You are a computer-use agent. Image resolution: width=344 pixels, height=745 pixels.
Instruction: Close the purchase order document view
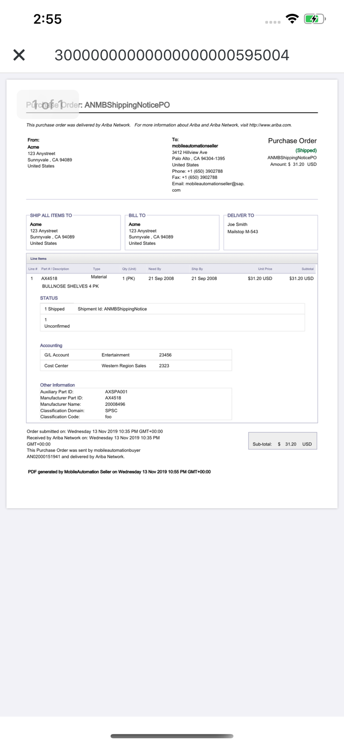tap(19, 55)
